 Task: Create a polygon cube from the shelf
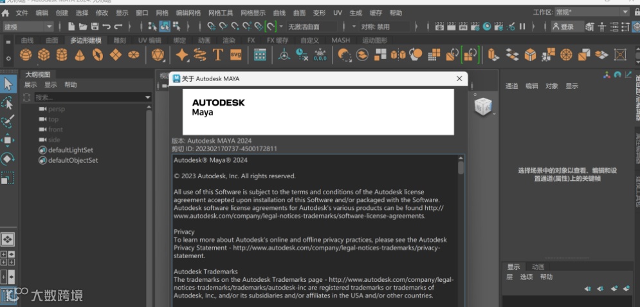(x=44, y=54)
